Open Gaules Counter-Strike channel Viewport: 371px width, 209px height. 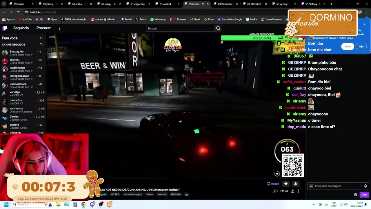click(23, 118)
